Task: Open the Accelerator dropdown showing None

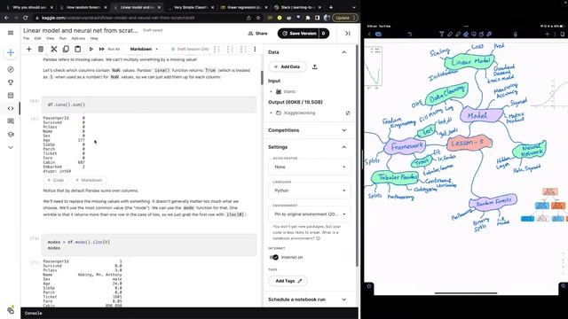Action: click(310, 167)
